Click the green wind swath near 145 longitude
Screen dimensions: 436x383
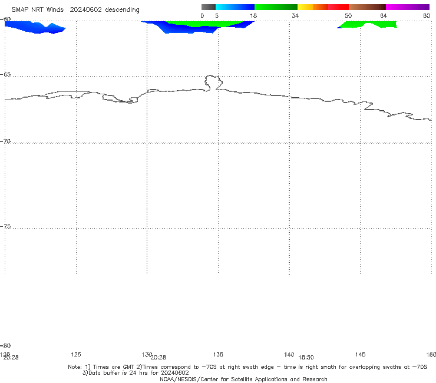tap(367, 25)
